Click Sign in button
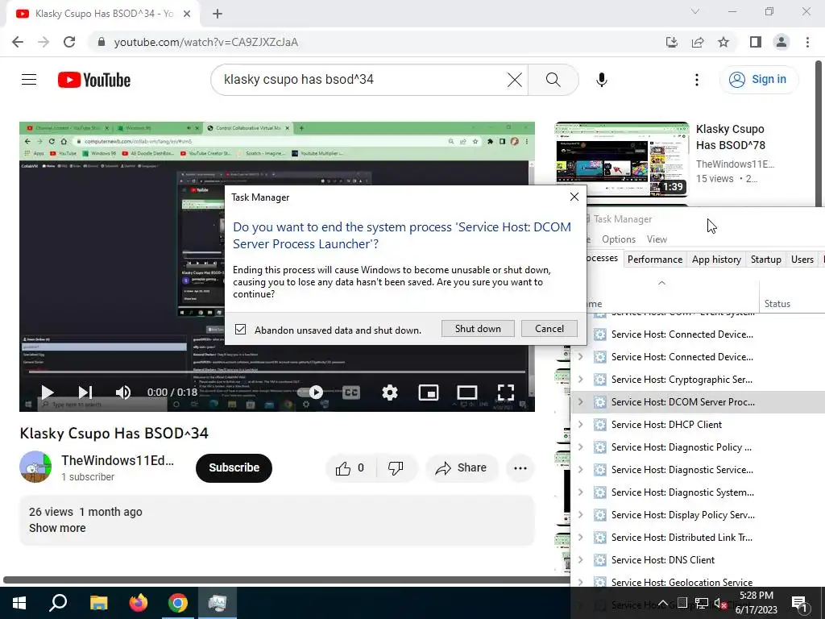Screen dimensions: 825x619 tap(758, 80)
